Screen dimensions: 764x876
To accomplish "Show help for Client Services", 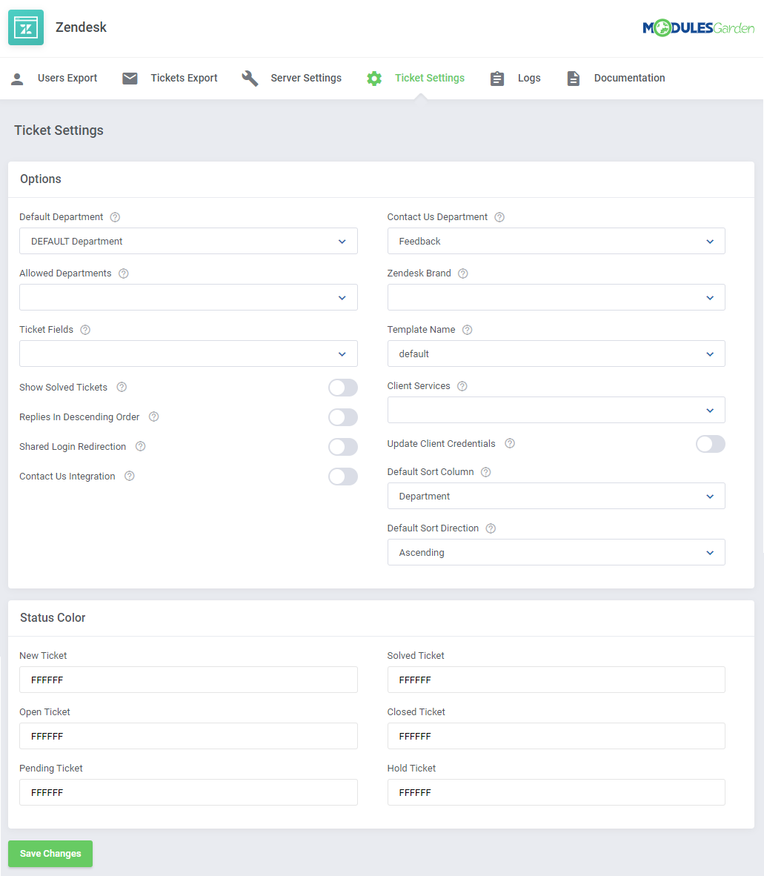I will tap(462, 387).
